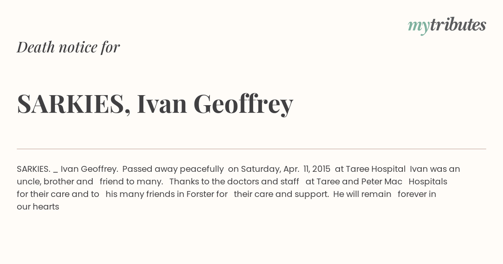Click the "He will remain" phrase
This screenshot has height=264, width=503.
(x=363, y=194)
